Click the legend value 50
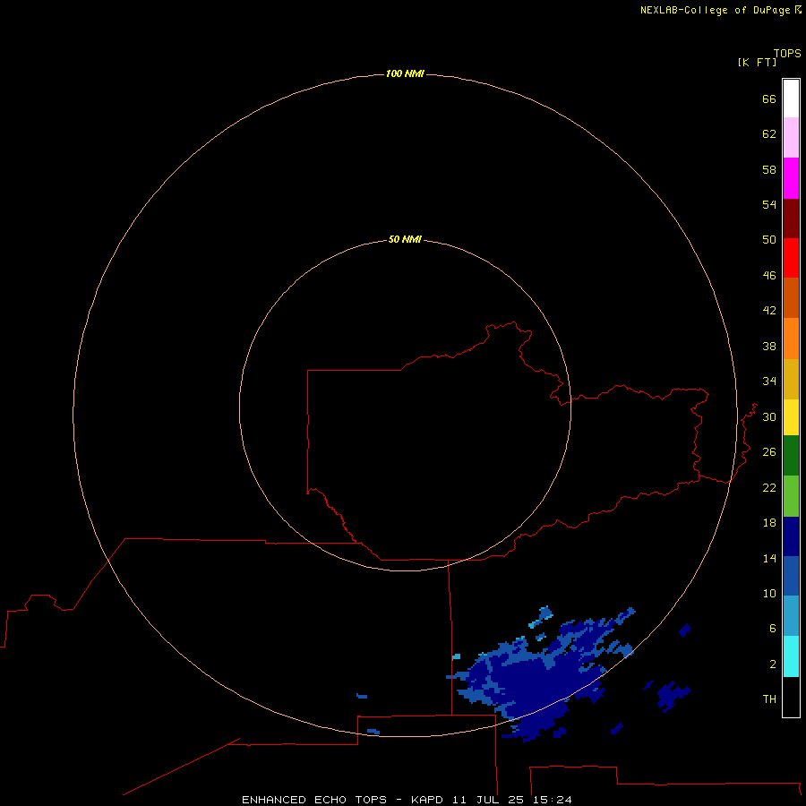 (769, 240)
